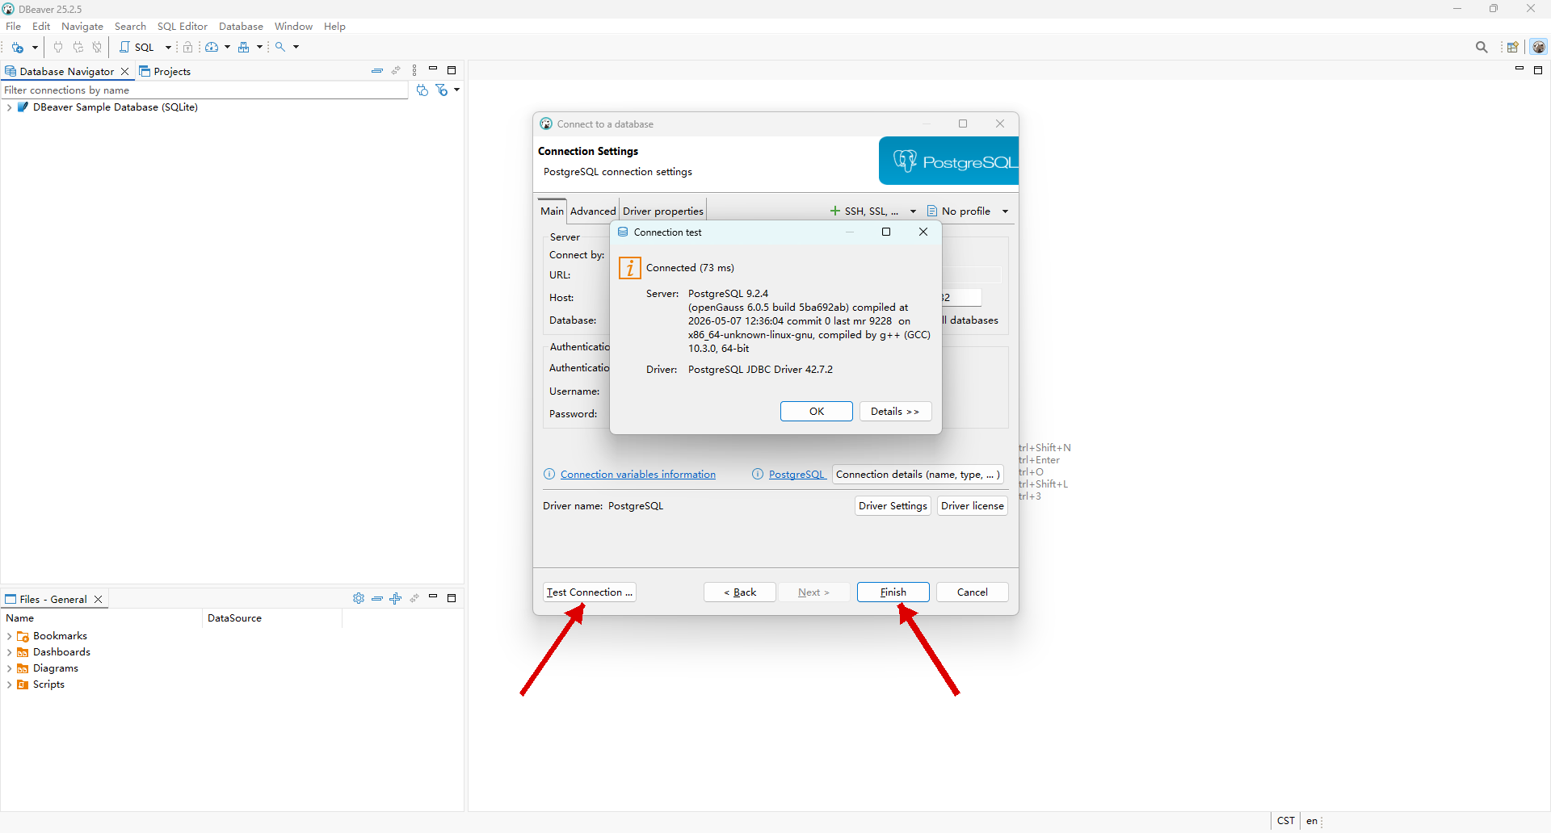This screenshot has height=833, width=1551.
Task: Click Connection details (name, type, ...) button
Action: pos(918,475)
